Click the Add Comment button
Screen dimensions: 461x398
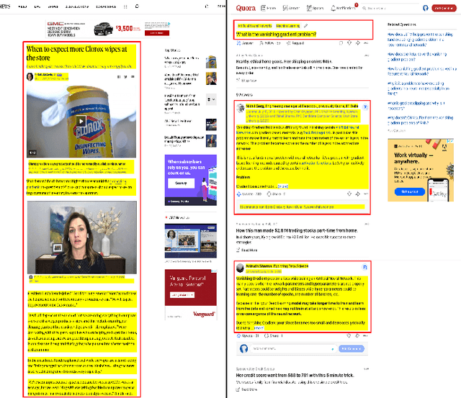(352, 348)
